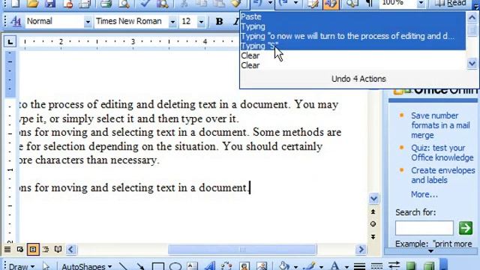Switch to Web Layout view
The image size is (480, 270).
click(x=20, y=249)
